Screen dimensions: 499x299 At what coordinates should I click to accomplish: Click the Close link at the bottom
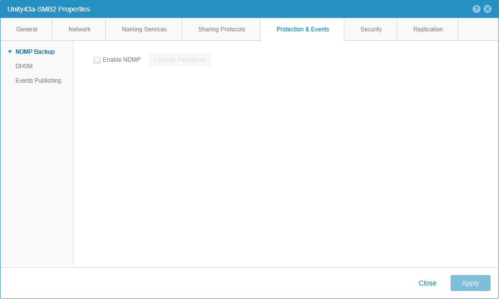point(427,283)
